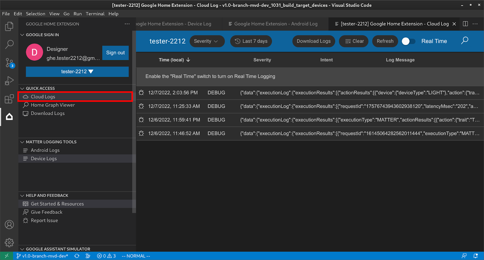Select Home Graph Viewer in Quick Access
The height and width of the screenshot is (260, 484).
(53, 105)
